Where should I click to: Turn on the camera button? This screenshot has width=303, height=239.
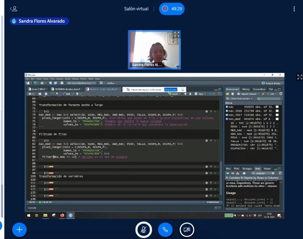187,230
